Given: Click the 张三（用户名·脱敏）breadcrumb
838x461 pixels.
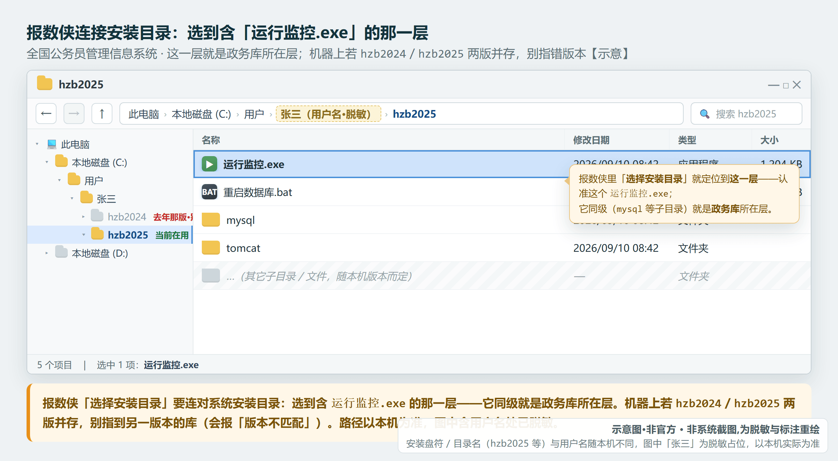Looking at the screenshot, I should click(x=329, y=114).
